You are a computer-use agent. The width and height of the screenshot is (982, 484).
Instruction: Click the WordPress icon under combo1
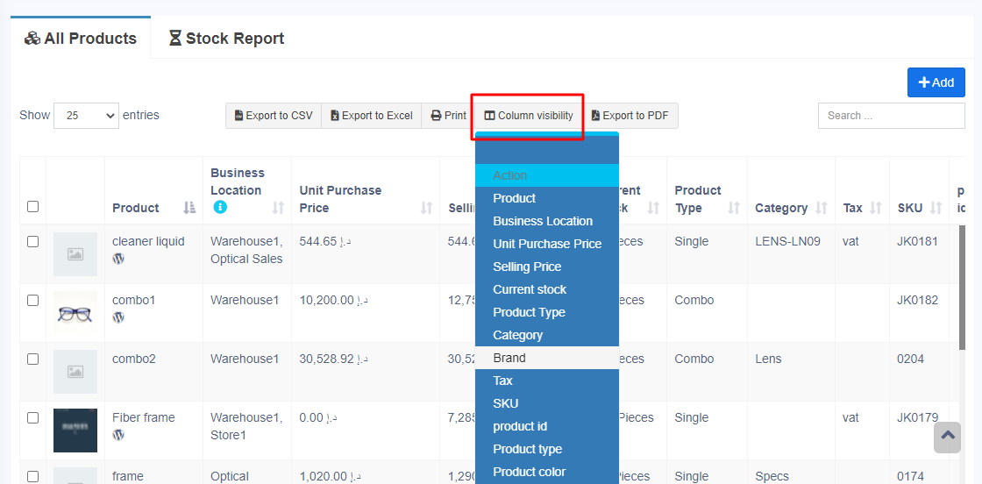(x=118, y=317)
